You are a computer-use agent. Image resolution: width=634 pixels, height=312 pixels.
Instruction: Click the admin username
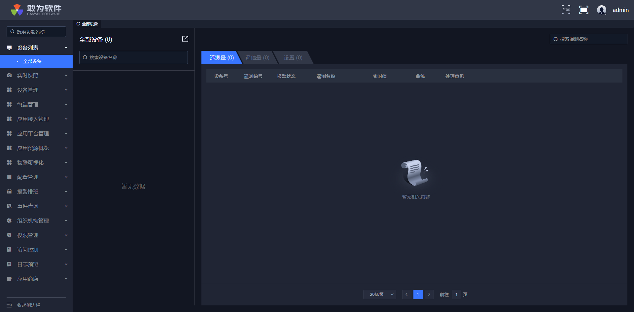[x=621, y=10]
